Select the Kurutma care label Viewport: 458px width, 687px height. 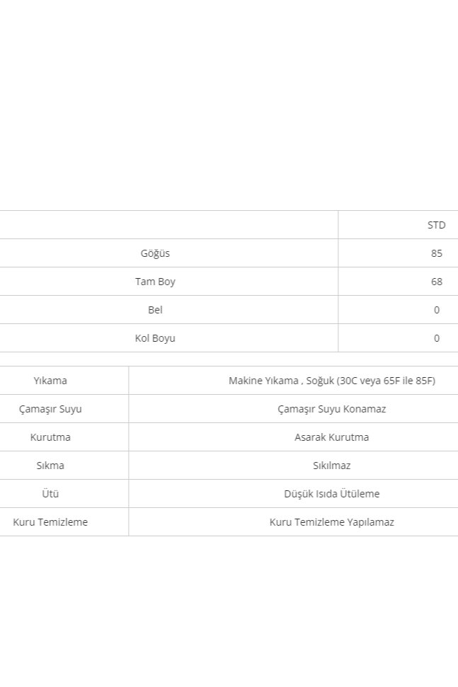(50, 437)
